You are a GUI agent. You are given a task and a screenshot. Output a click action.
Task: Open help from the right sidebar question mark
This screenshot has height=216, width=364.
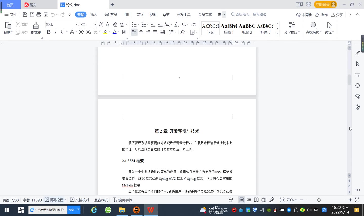click(358, 85)
